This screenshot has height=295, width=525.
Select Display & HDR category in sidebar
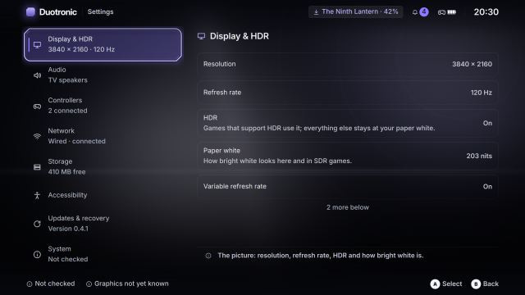coord(103,44)
